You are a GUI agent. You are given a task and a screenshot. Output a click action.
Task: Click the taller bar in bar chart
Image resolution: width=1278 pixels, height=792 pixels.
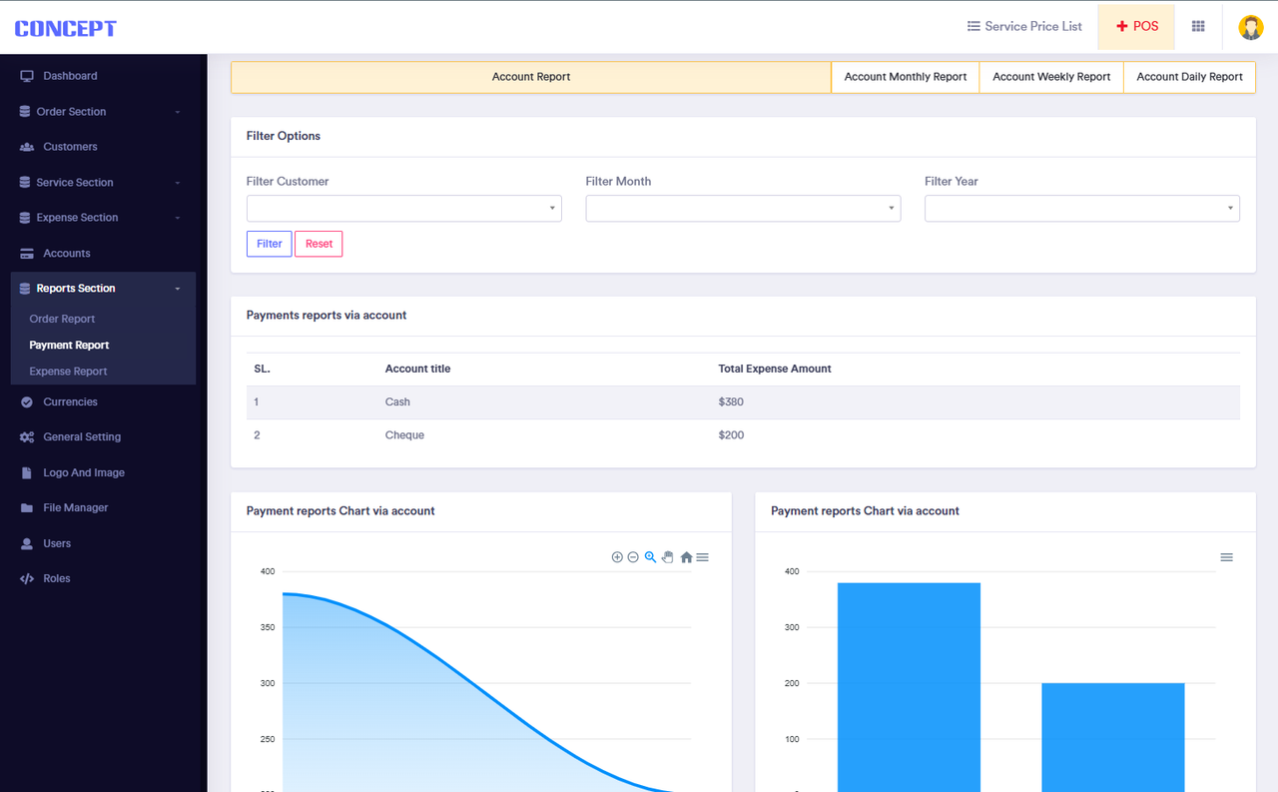point(909,687)
